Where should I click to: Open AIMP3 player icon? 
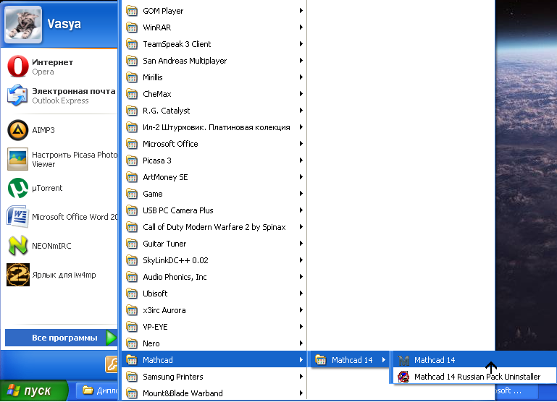18,130
